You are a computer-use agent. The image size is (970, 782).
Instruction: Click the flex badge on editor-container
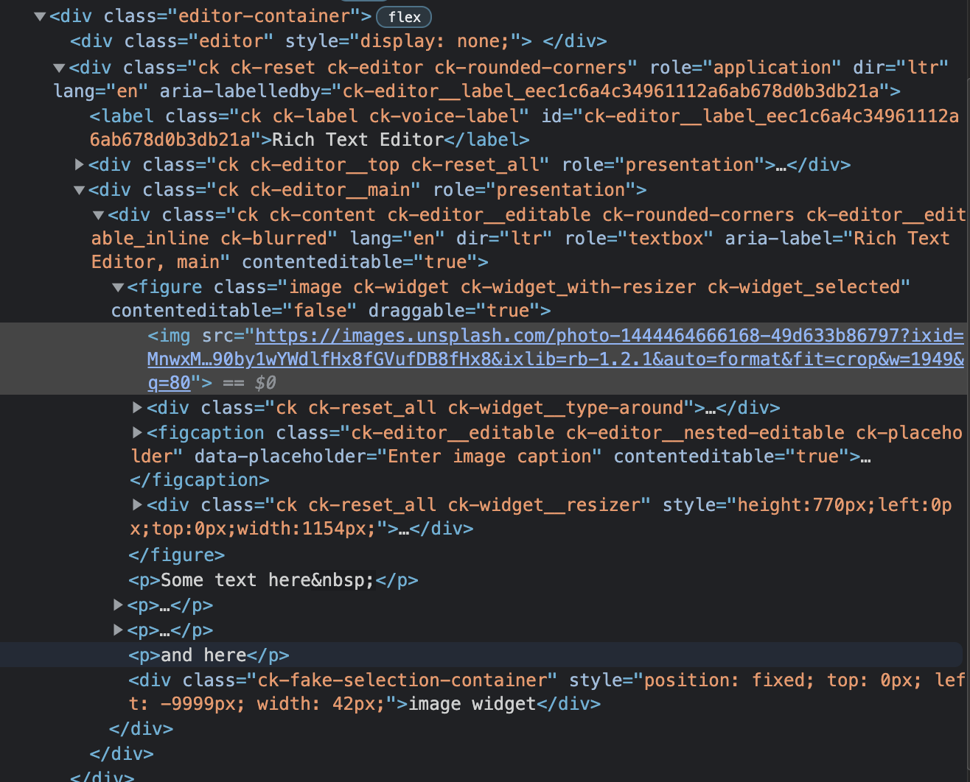click(404, 17)
